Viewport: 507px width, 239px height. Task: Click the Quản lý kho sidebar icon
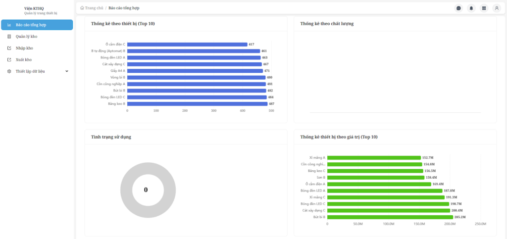(x=9, y=37)
